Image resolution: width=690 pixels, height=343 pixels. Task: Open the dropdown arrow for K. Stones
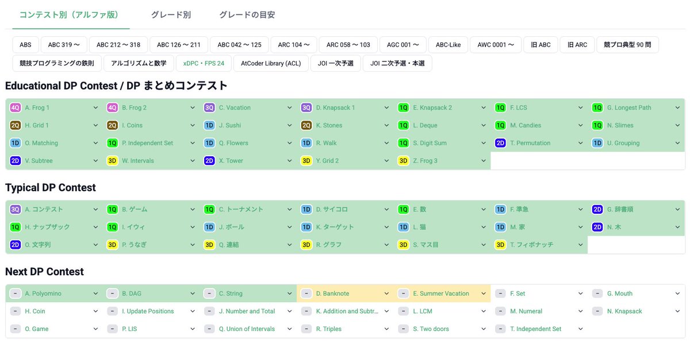pyautogui.click(x=386, y=125)
